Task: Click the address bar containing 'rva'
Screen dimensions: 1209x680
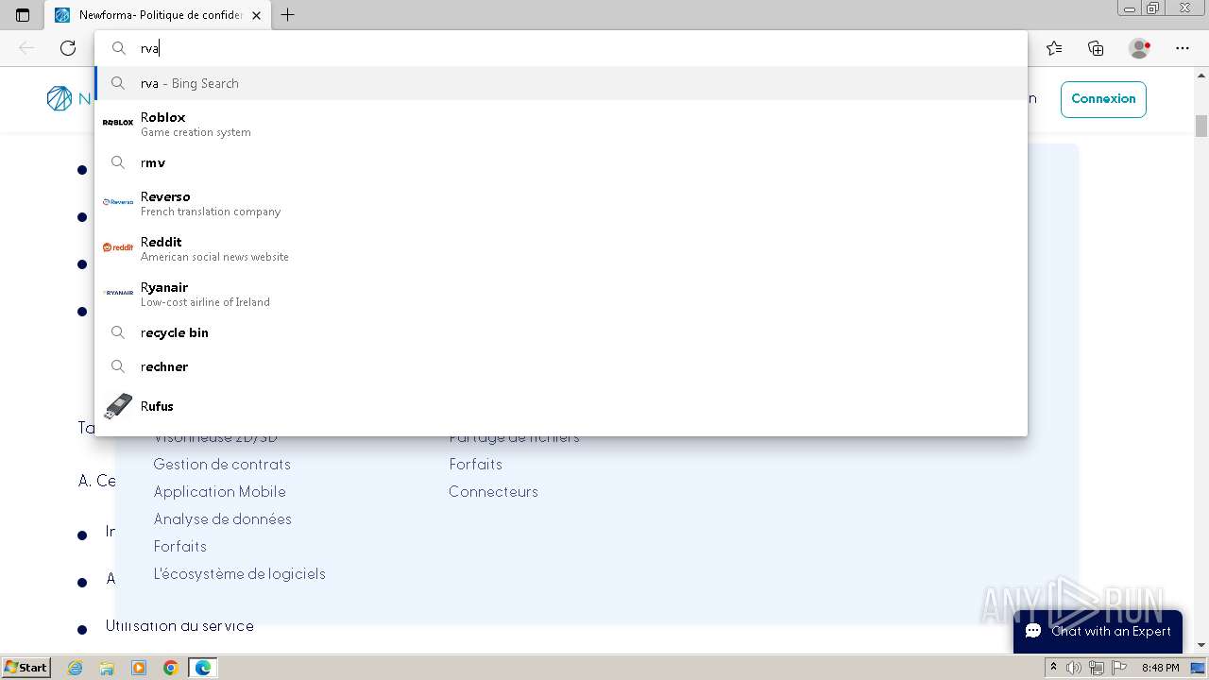Action: click(x=561, y=48)
